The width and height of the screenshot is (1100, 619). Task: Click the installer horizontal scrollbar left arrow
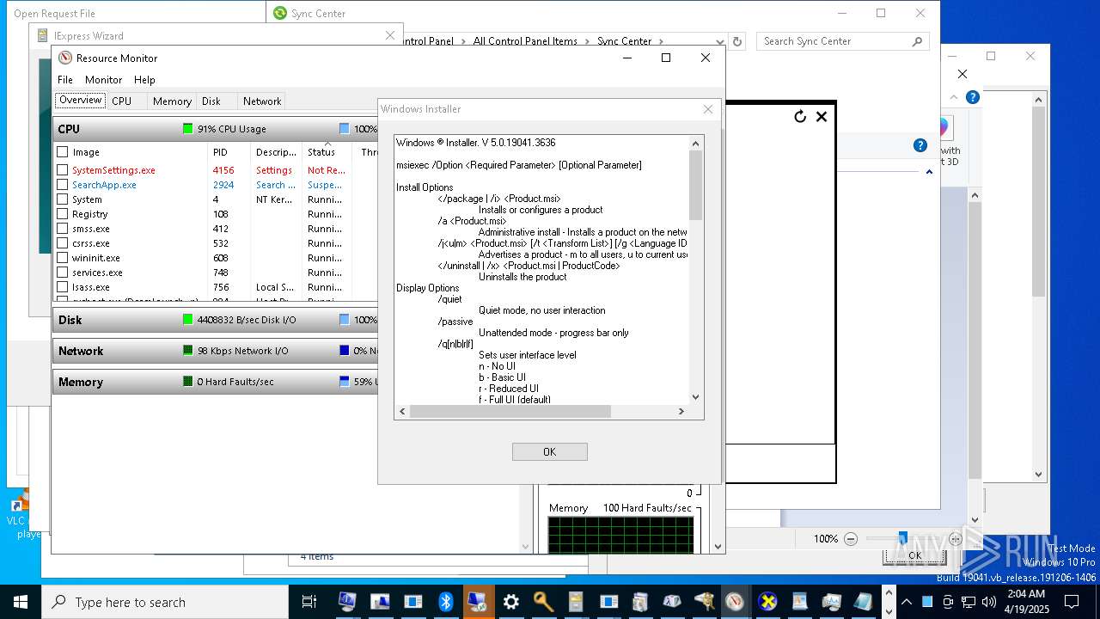401,412
